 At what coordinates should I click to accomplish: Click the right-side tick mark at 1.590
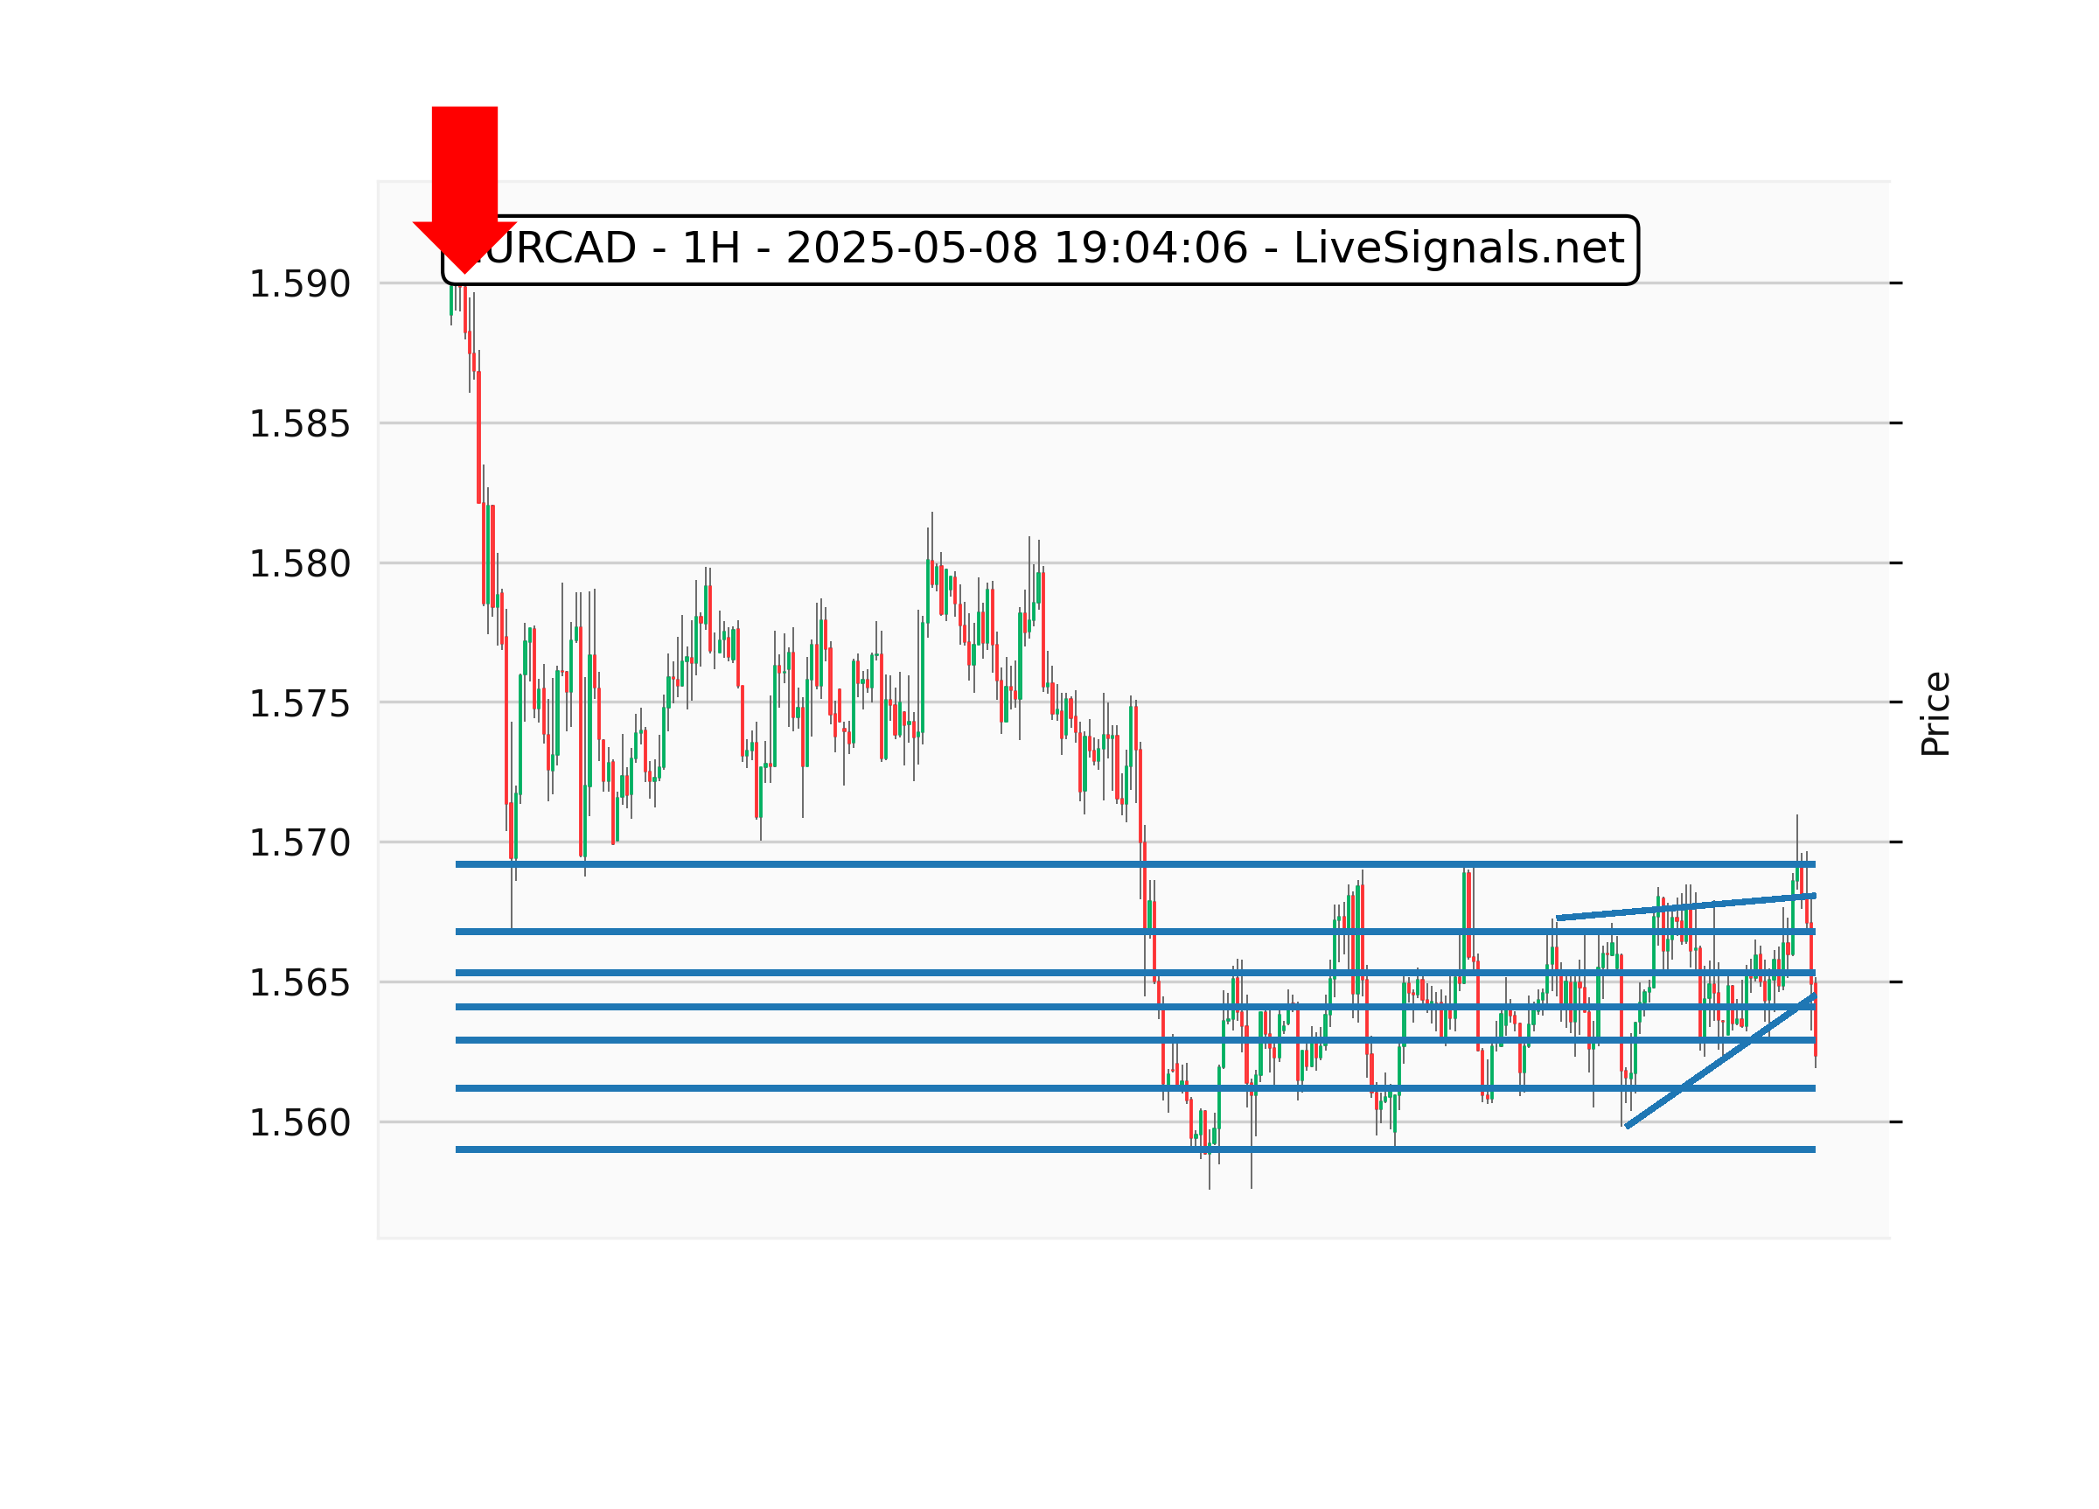[1896, 283]
